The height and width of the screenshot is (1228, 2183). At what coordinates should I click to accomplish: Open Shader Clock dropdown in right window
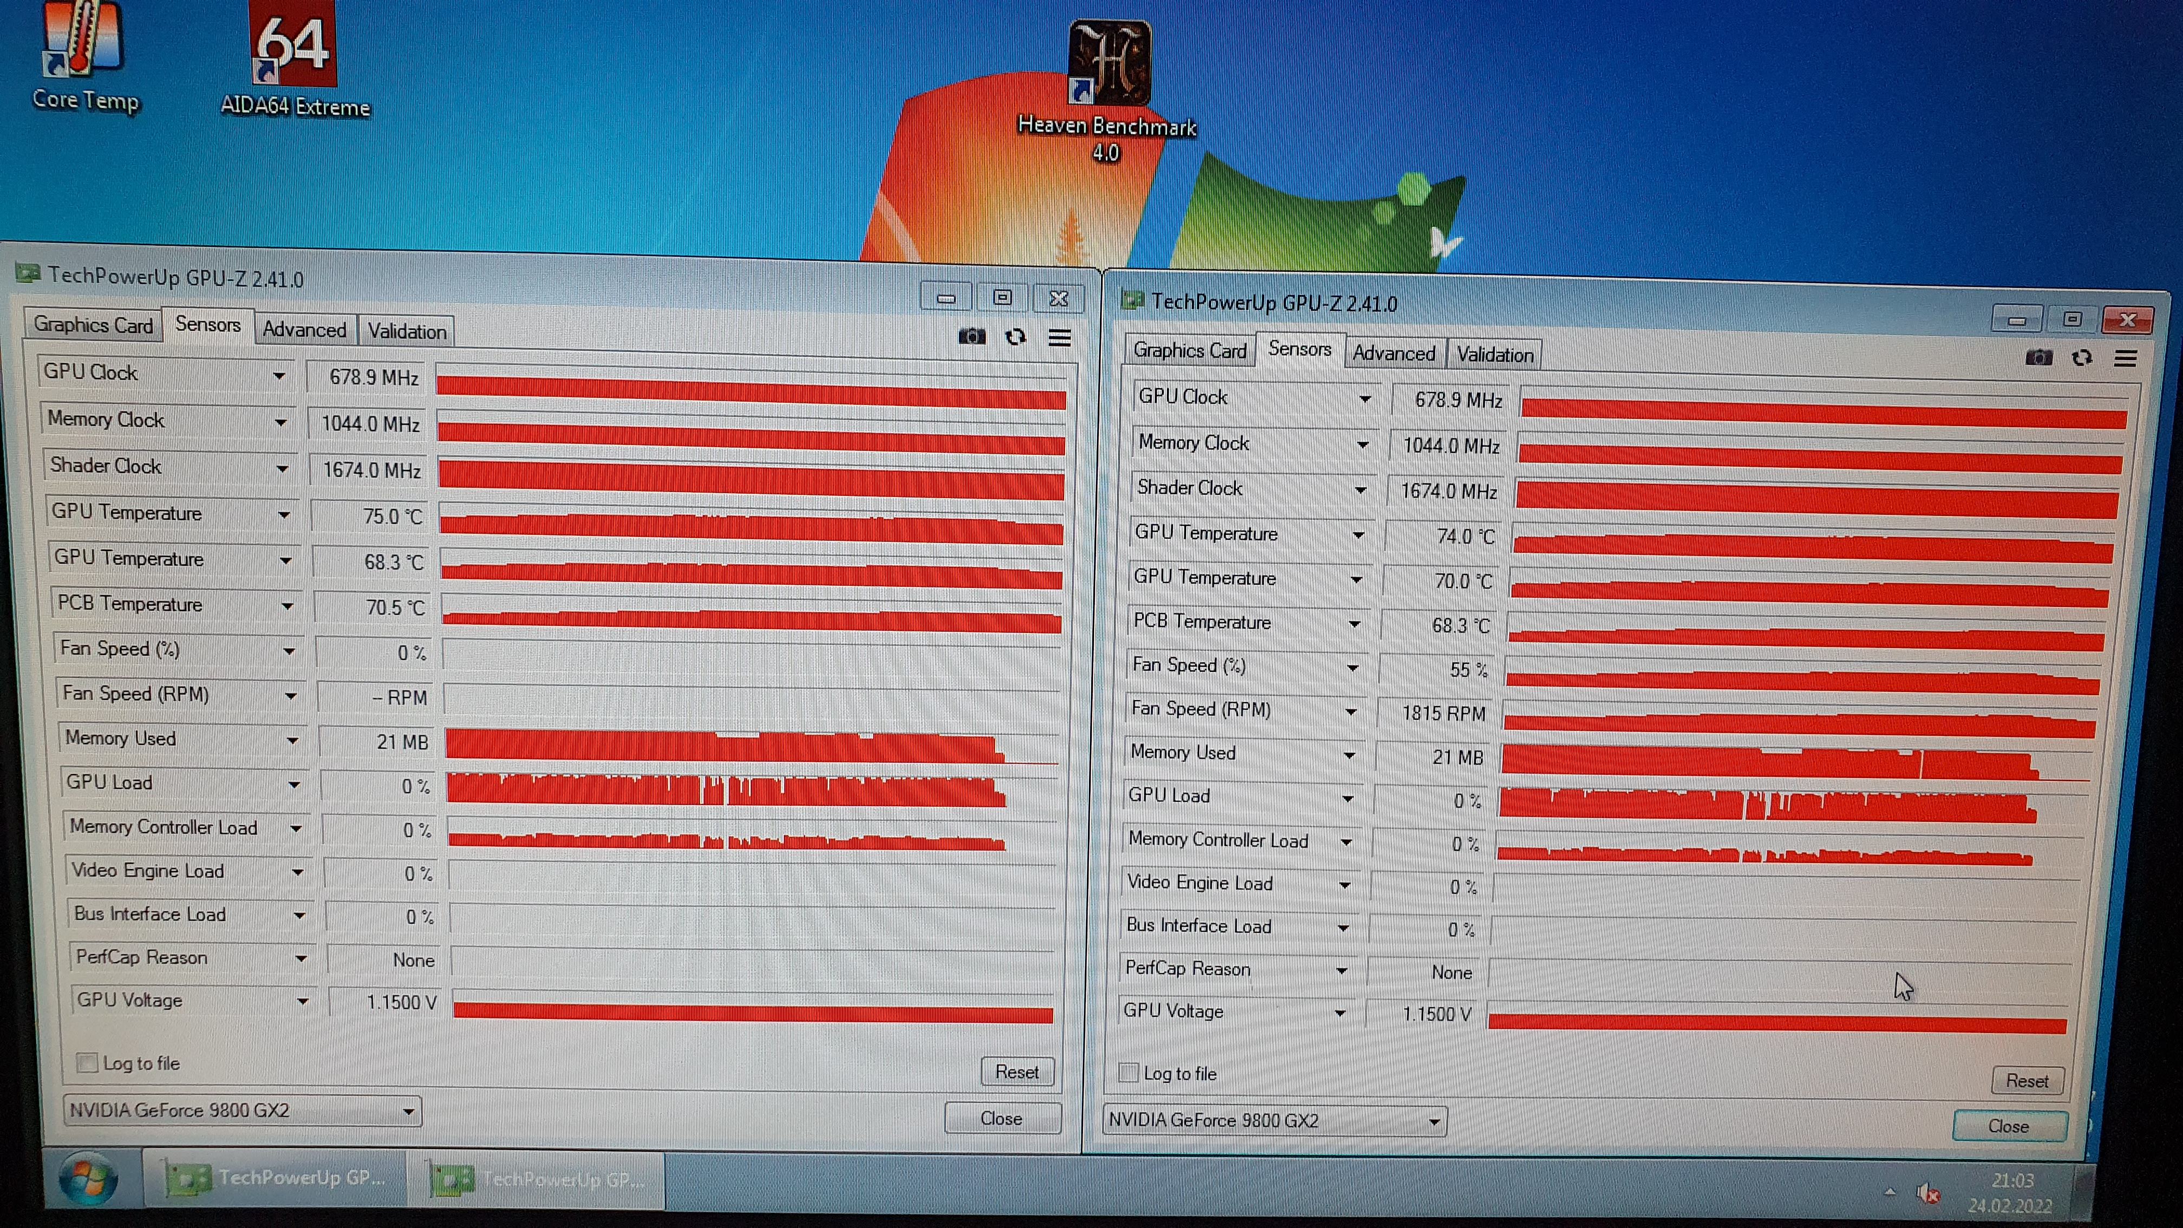pos(1360,490)
